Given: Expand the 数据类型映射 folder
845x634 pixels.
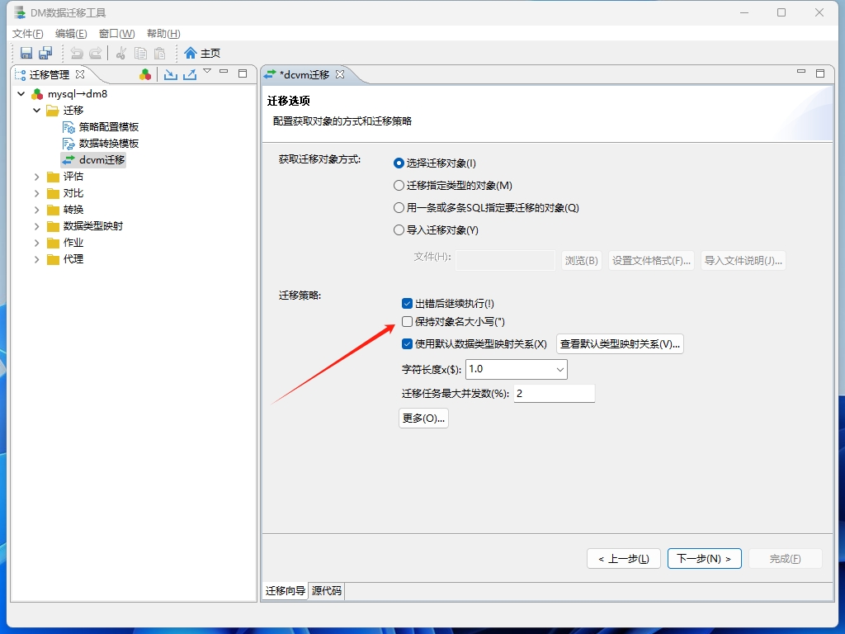Looking at the screenshot, I should [36, 226].
